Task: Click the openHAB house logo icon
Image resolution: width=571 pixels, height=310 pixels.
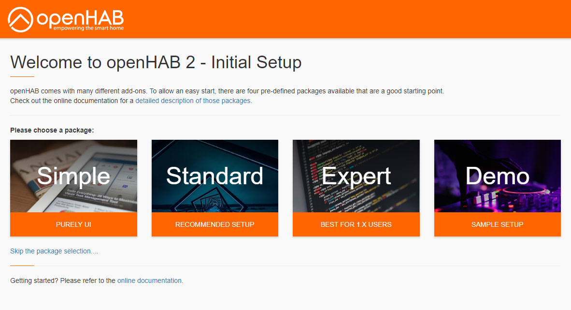Action: (x=20, y=19)
